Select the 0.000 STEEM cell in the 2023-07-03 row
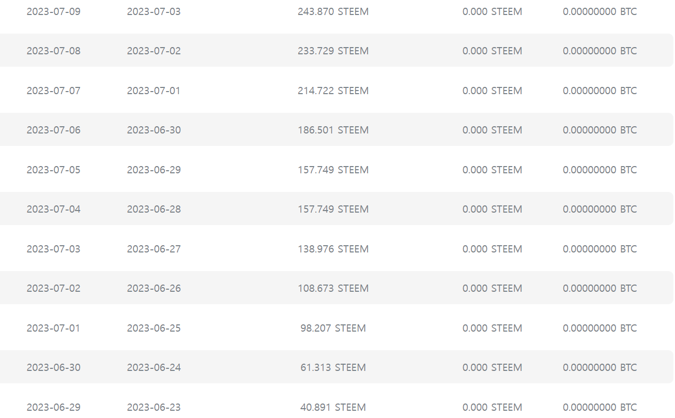Viewport: 675px width, 418px height. tap(493, 249)
